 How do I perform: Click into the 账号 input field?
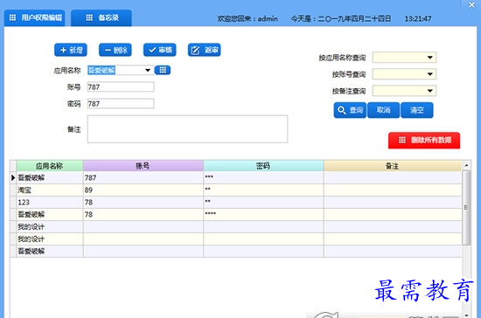pos(121,87)
